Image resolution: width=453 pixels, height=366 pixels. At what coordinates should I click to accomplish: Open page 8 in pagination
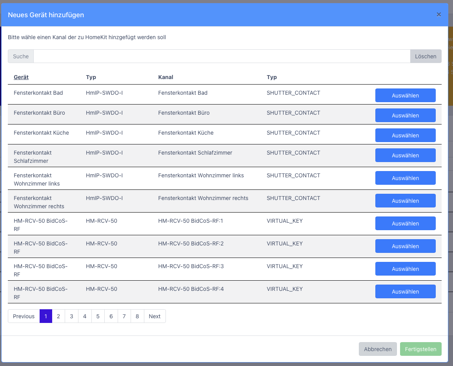click(x=137, y=316)
